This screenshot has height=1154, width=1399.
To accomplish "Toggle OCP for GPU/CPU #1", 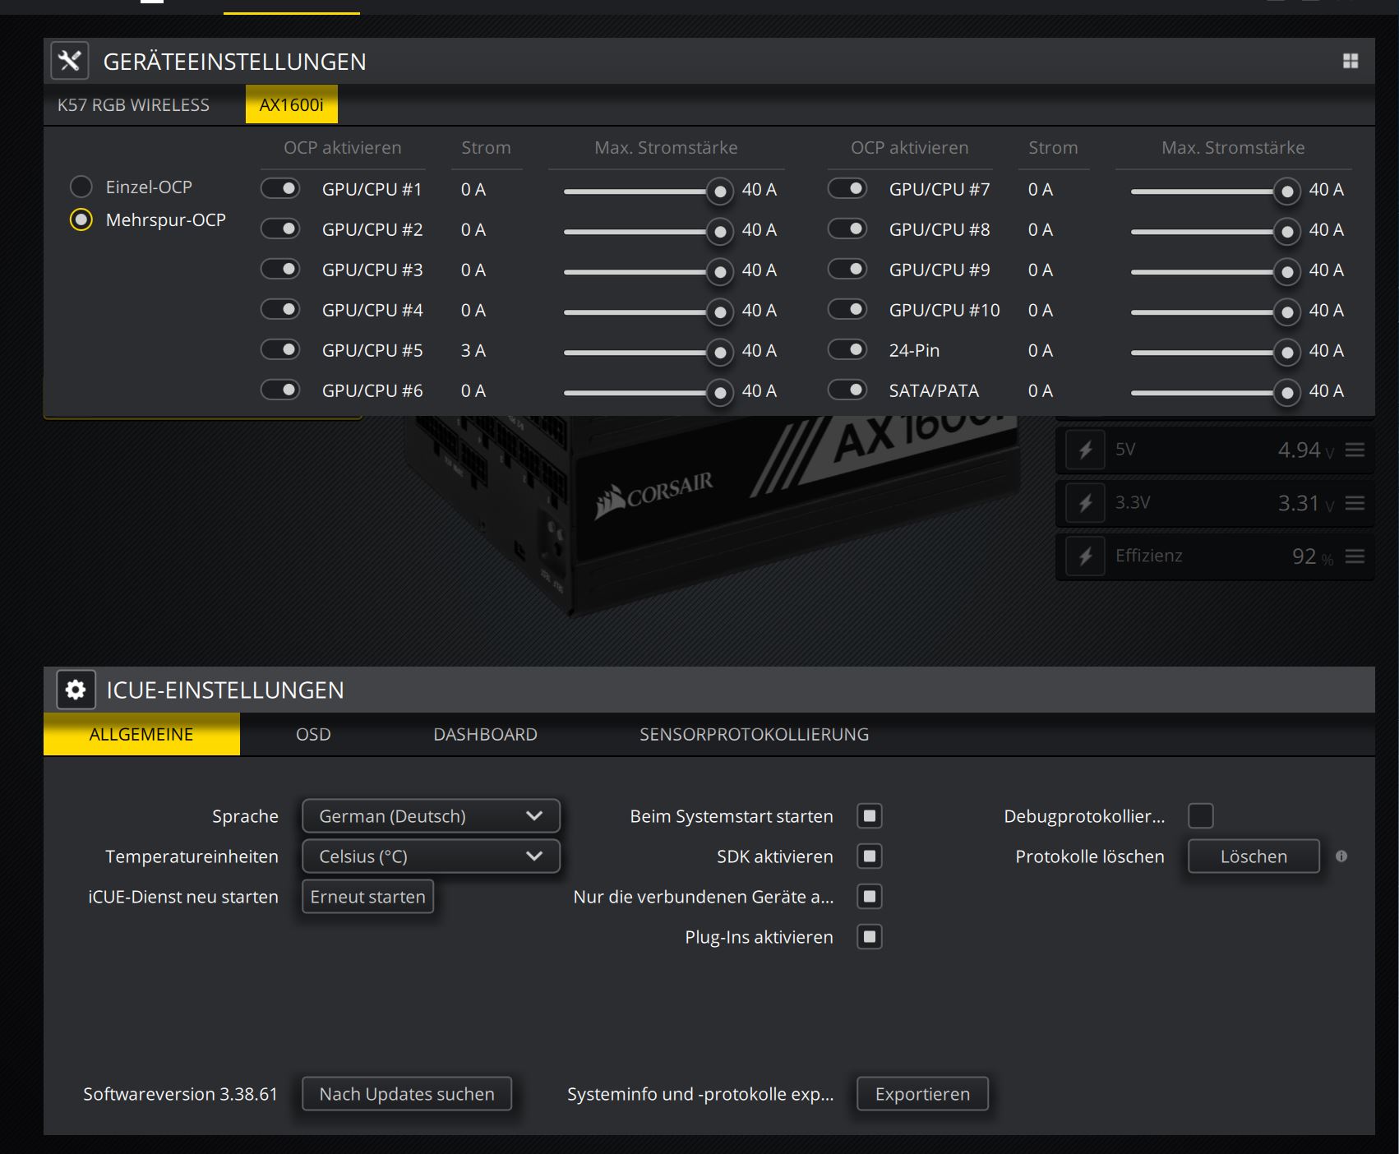I will [x=280, y=189].
